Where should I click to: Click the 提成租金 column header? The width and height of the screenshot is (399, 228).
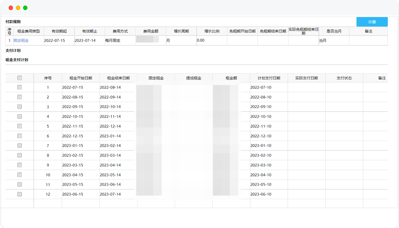point(194,78)
